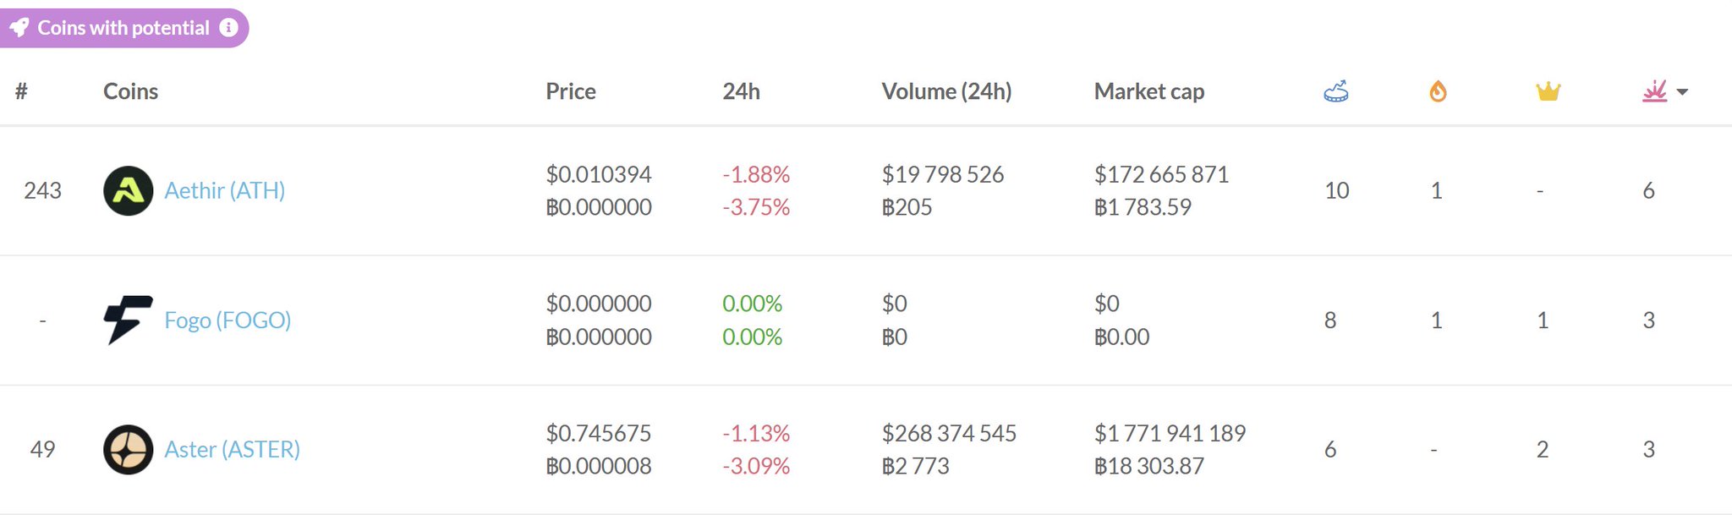Open the Fogo (FOGO) coin link
Image resolution: width=1732 pixels, height=515 pixels.
(x=227, y=321)
